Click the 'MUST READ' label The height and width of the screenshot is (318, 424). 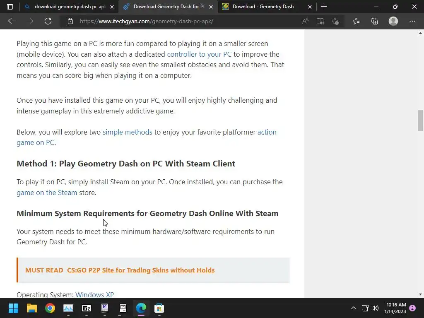(x=44, y=270)
